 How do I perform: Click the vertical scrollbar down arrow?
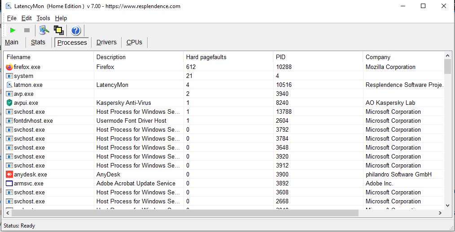(x=447, y=206)
